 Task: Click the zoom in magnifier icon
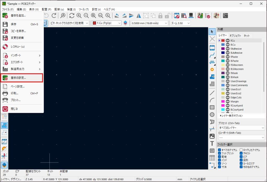(79, 15)
